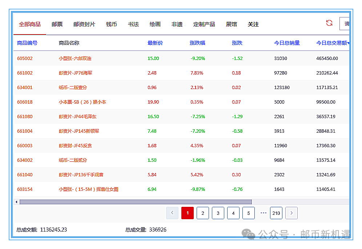The image size is (362, 249).
Task: Select the 钱币 category tab
Action: [112, 24]
